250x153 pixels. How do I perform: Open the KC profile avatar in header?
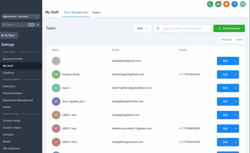[x=242, y=4]
